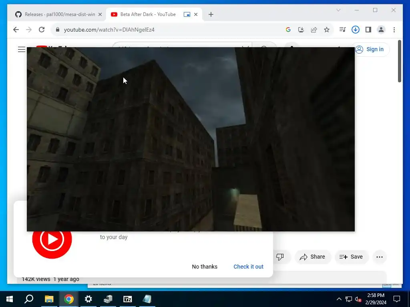410x307 pixels.
Task: Click the install app icon in the address bar
Action: point(301,30)
